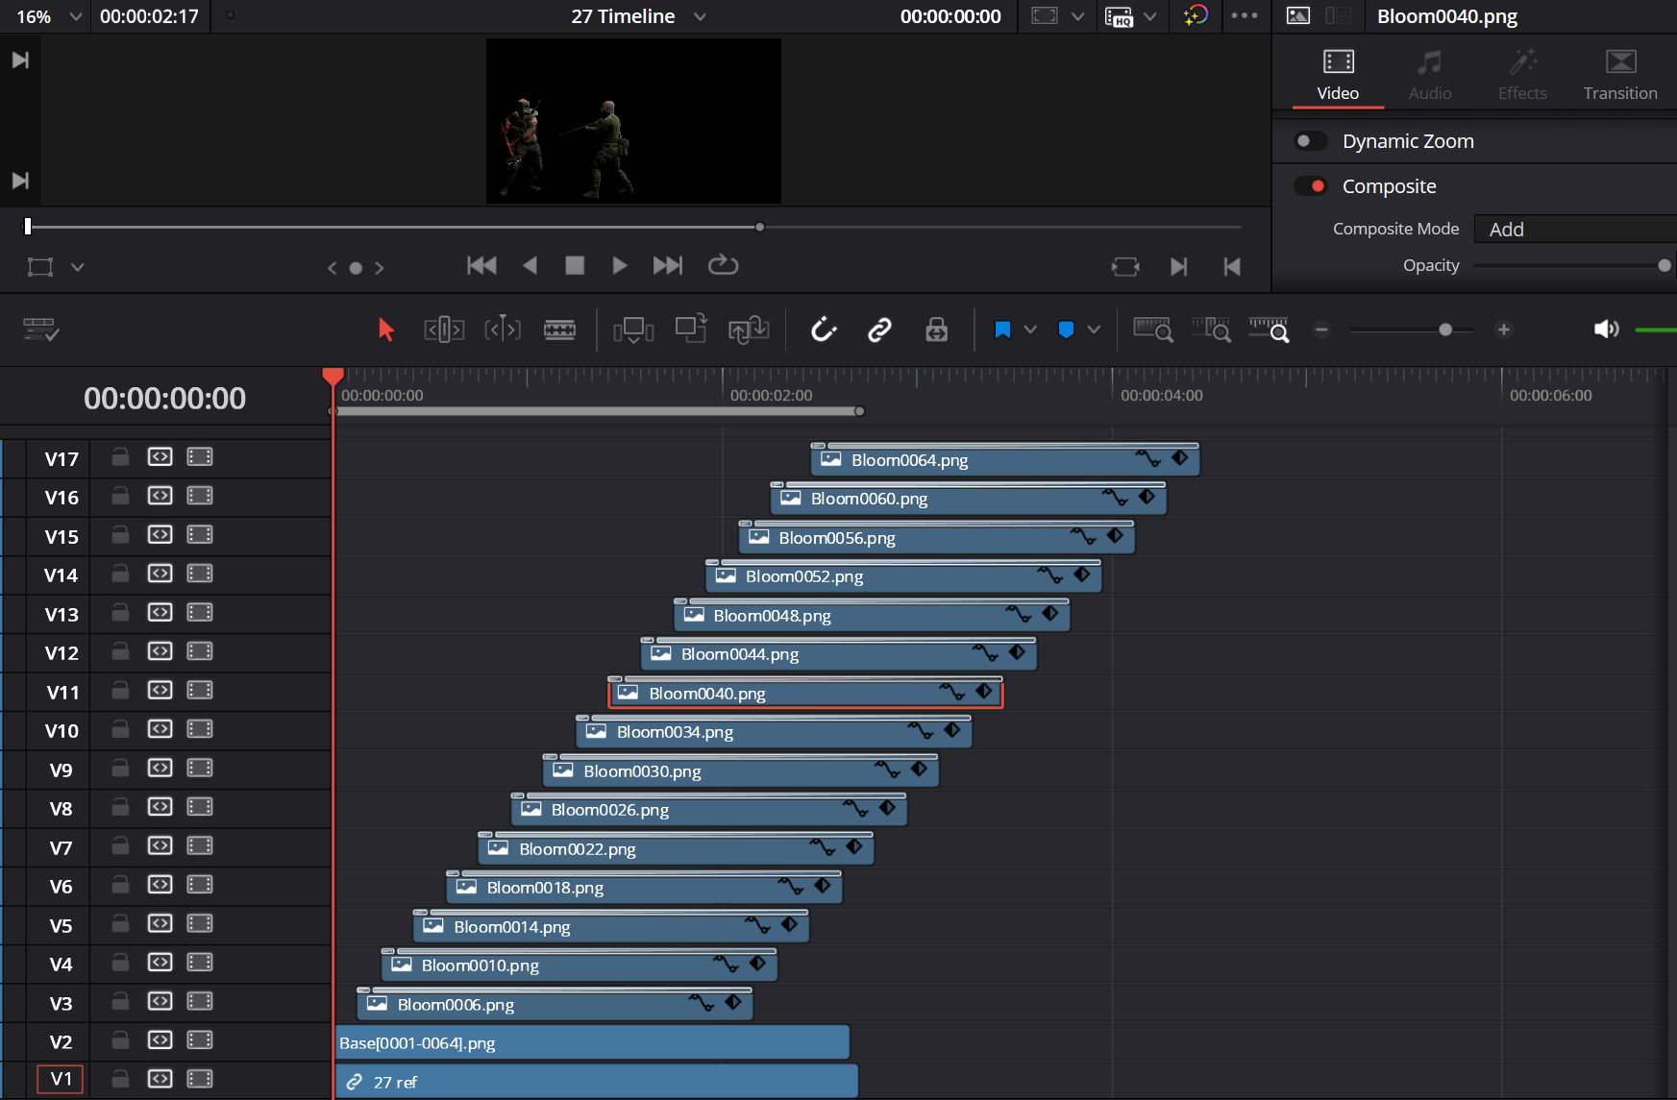Toggle linked selection chain icon
The image size is (1677, 1100).
[x=879, y=330]
